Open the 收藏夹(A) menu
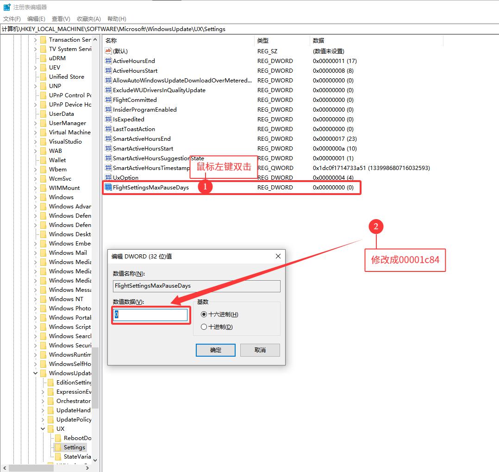Image resolution: width=499 pixels, height=472 pixels. coord(88,19)
